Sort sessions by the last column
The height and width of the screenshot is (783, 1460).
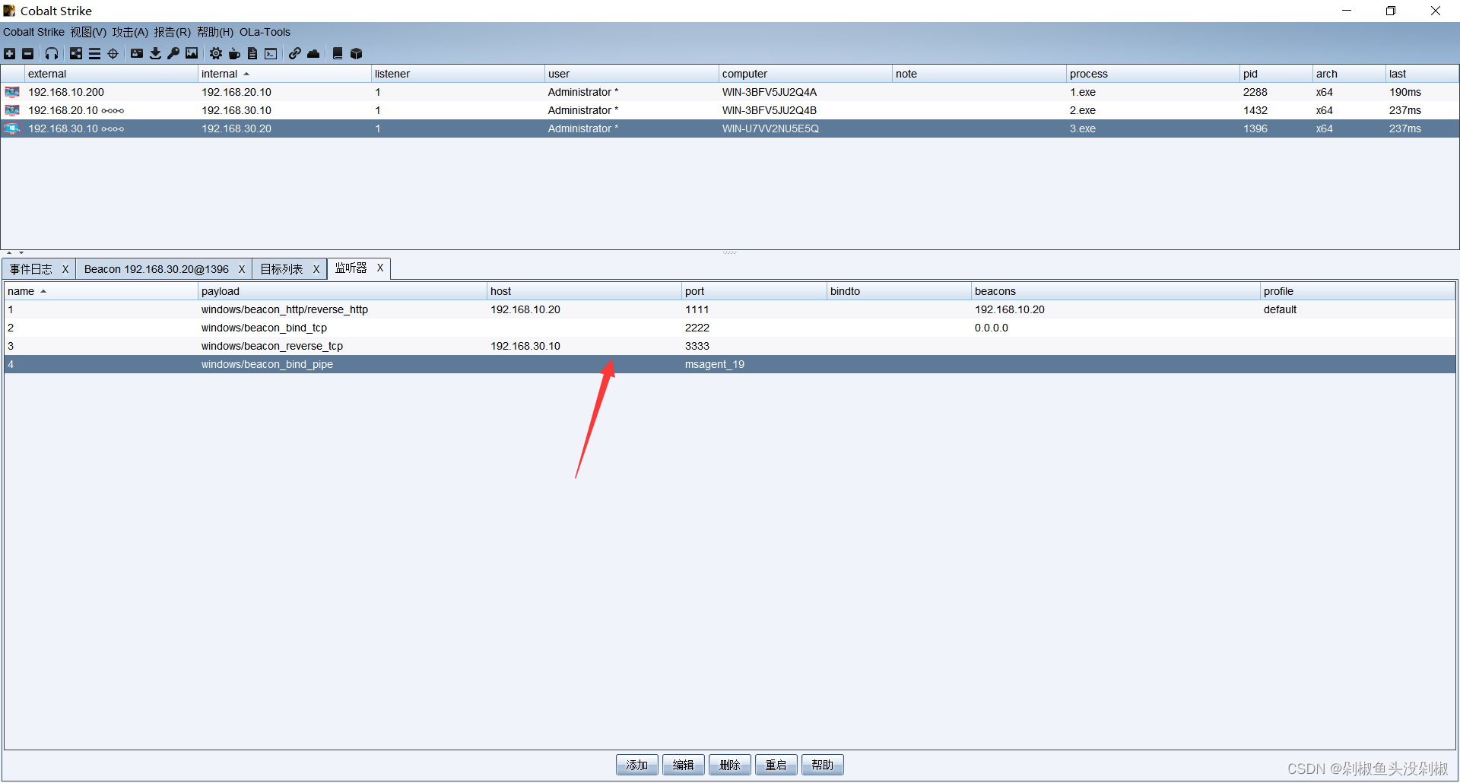tap(1422, 74)
